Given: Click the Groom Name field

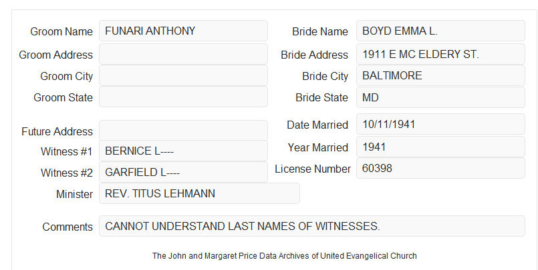Looking at the screenshot, I should tap(183, 31).
